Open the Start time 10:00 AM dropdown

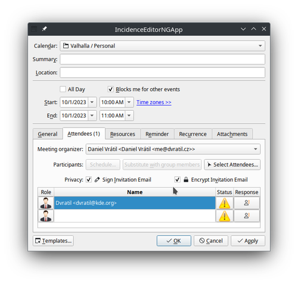(129, 102)
